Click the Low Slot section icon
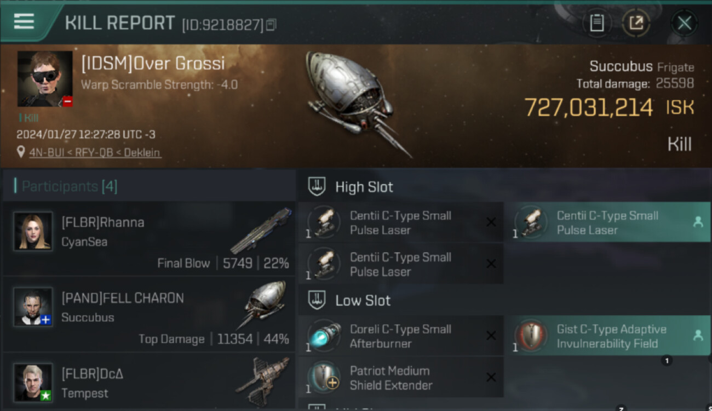Viewport: 712px width, 411px height. [x=317, y=300]
